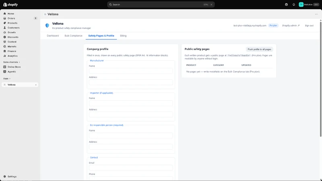Click the EU responsible person Address field

tap(131, 147)
